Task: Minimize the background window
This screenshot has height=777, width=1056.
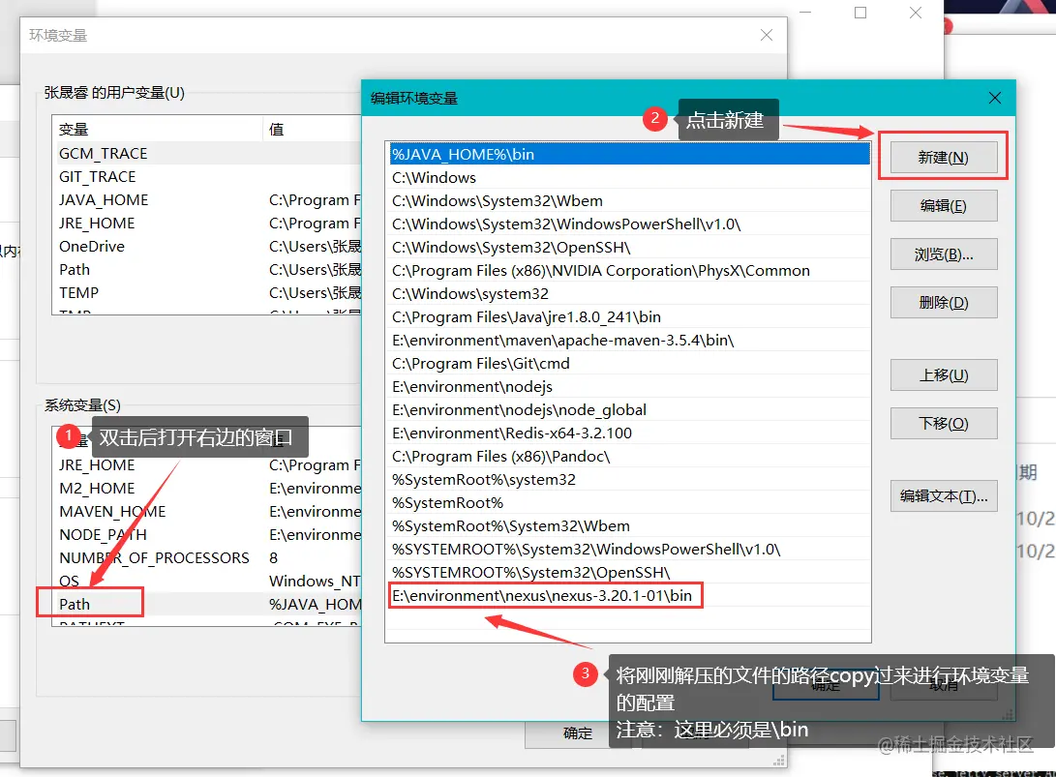Action: tap(805, 13)
